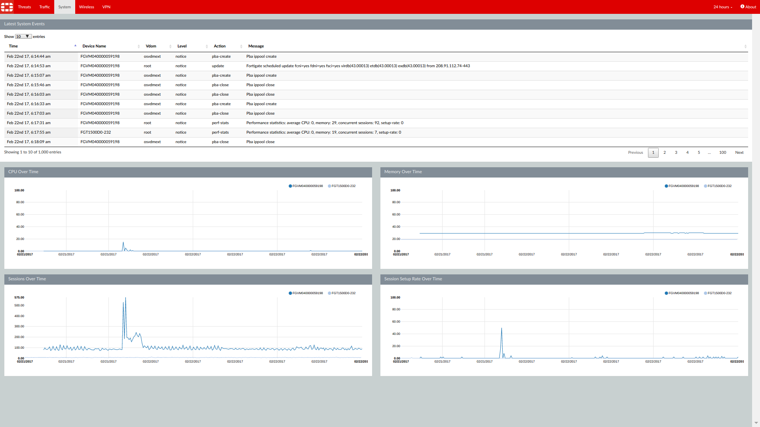760x427 pixels.
Task: Toggle FGT1500D0-232 legend in Memory chart
Action: tap(718, 186)
